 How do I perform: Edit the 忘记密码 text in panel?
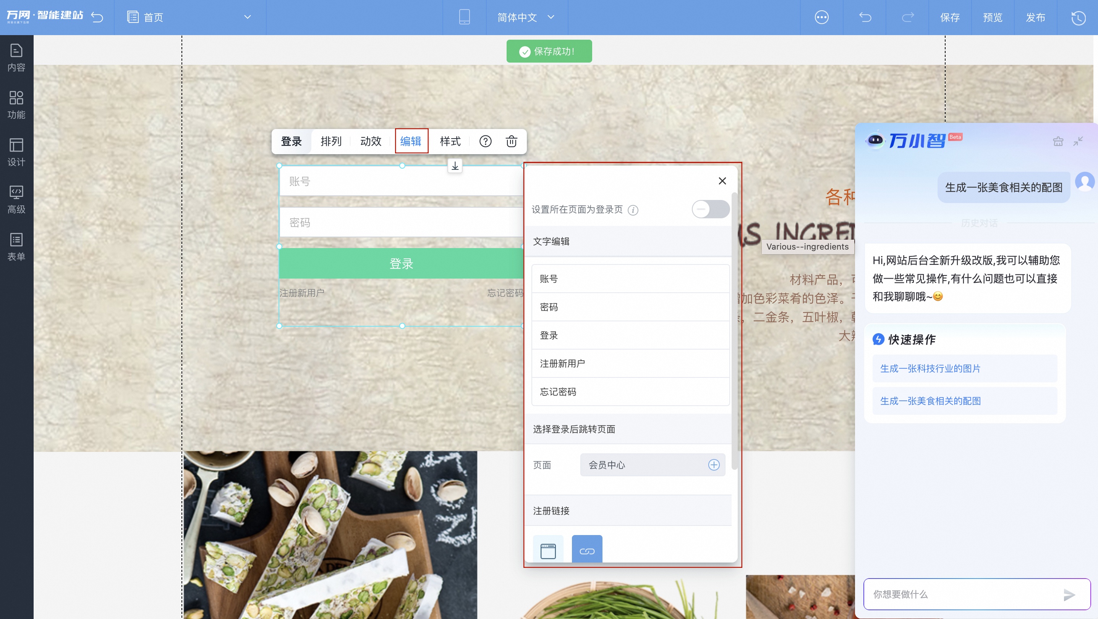(630, 391)
